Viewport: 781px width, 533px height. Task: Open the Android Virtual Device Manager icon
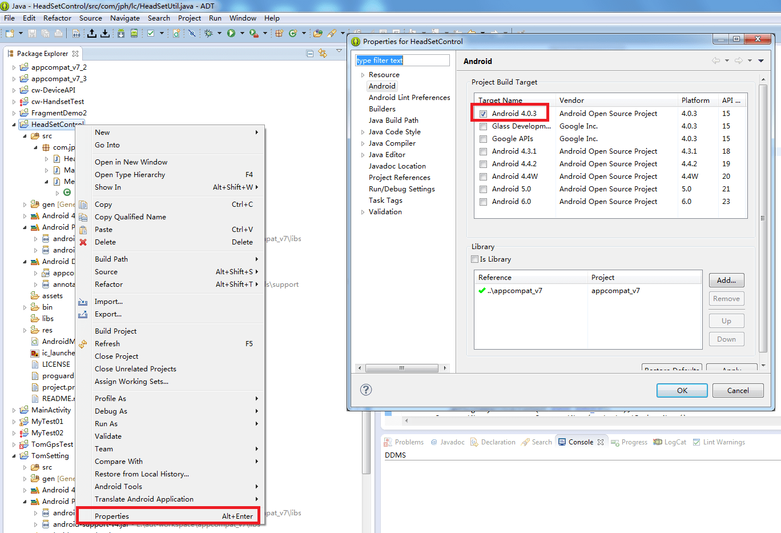pyautogui.click(x=134, y=34)
